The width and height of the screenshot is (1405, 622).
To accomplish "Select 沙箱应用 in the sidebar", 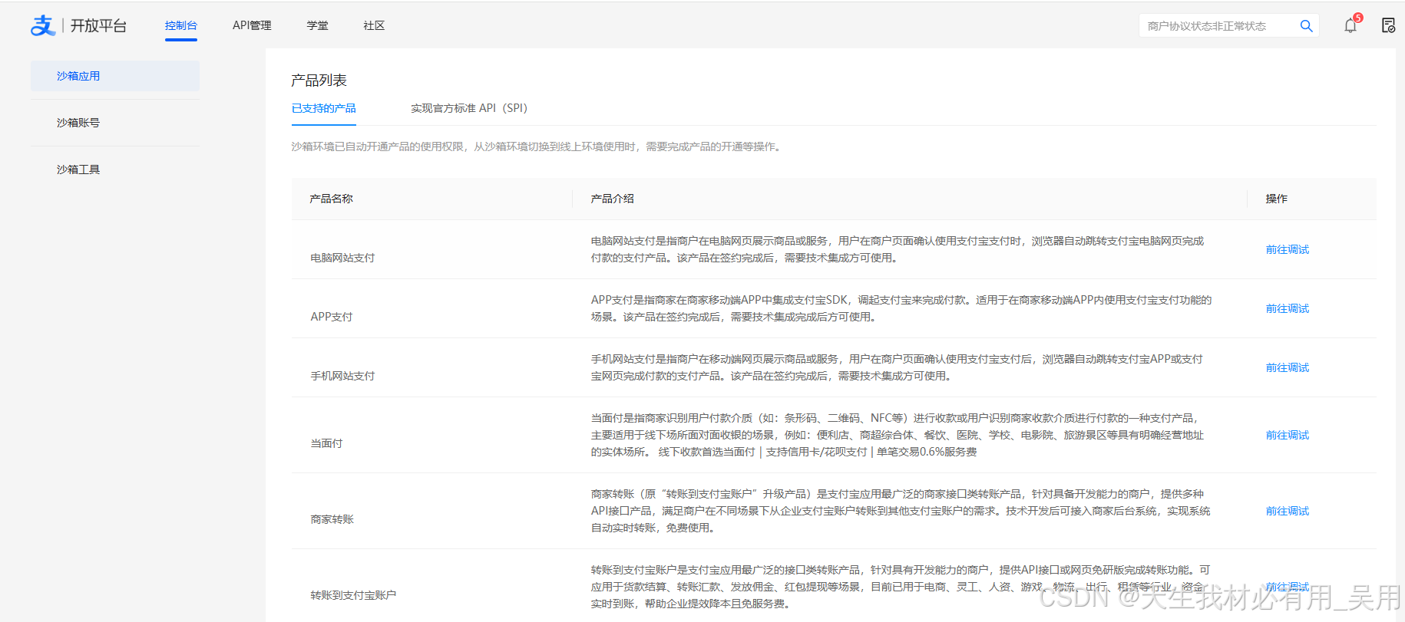I will click(x=115, y=76).
